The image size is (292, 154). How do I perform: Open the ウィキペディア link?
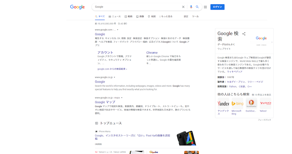point(235,72)
